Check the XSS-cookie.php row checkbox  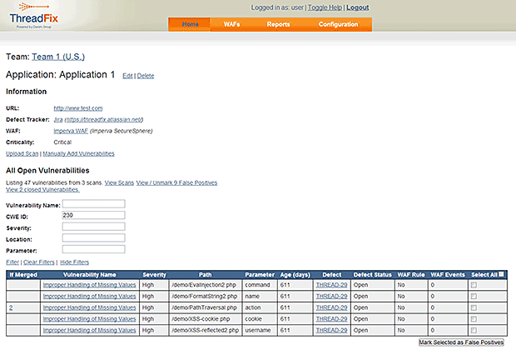pyautogui.click(x=474, y=319)
